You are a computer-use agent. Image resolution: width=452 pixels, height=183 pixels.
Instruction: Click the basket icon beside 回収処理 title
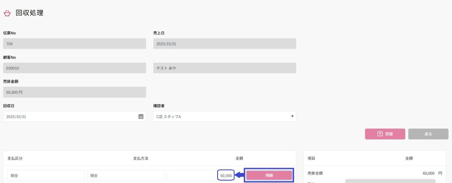(x=7, y=13)
